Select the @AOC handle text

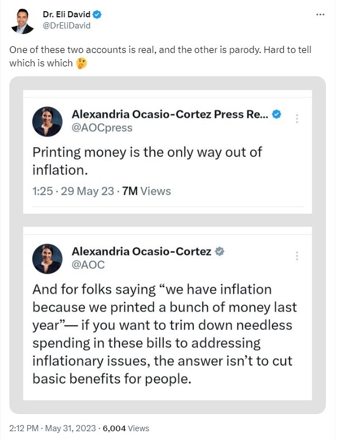pyautogui.click(x=88, y=265)
